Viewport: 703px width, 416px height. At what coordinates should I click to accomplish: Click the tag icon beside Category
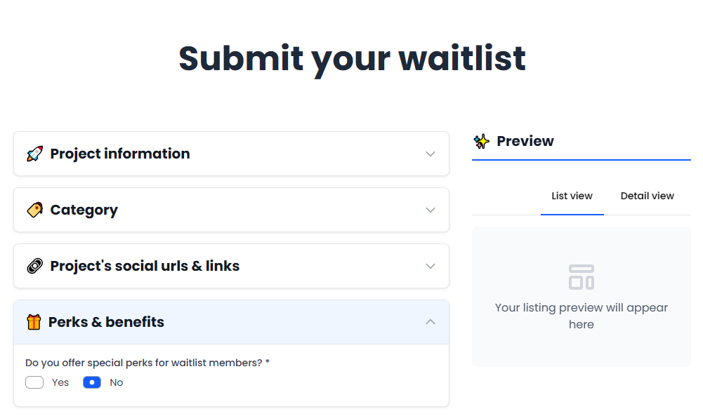point(34,210)
